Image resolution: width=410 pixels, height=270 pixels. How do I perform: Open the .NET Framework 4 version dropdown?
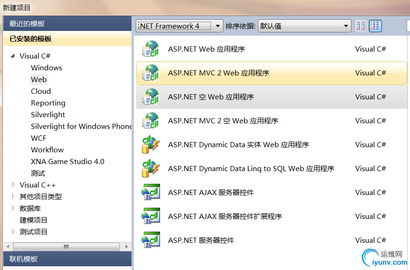tap(179, 26)
